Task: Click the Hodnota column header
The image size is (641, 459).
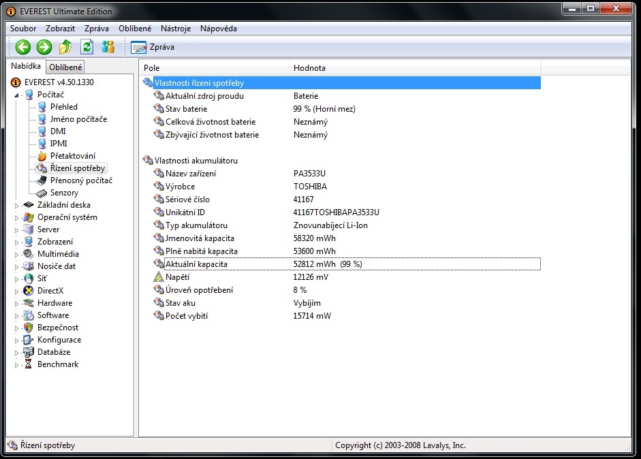Action: pyautogui.click(x=309, y=68)
